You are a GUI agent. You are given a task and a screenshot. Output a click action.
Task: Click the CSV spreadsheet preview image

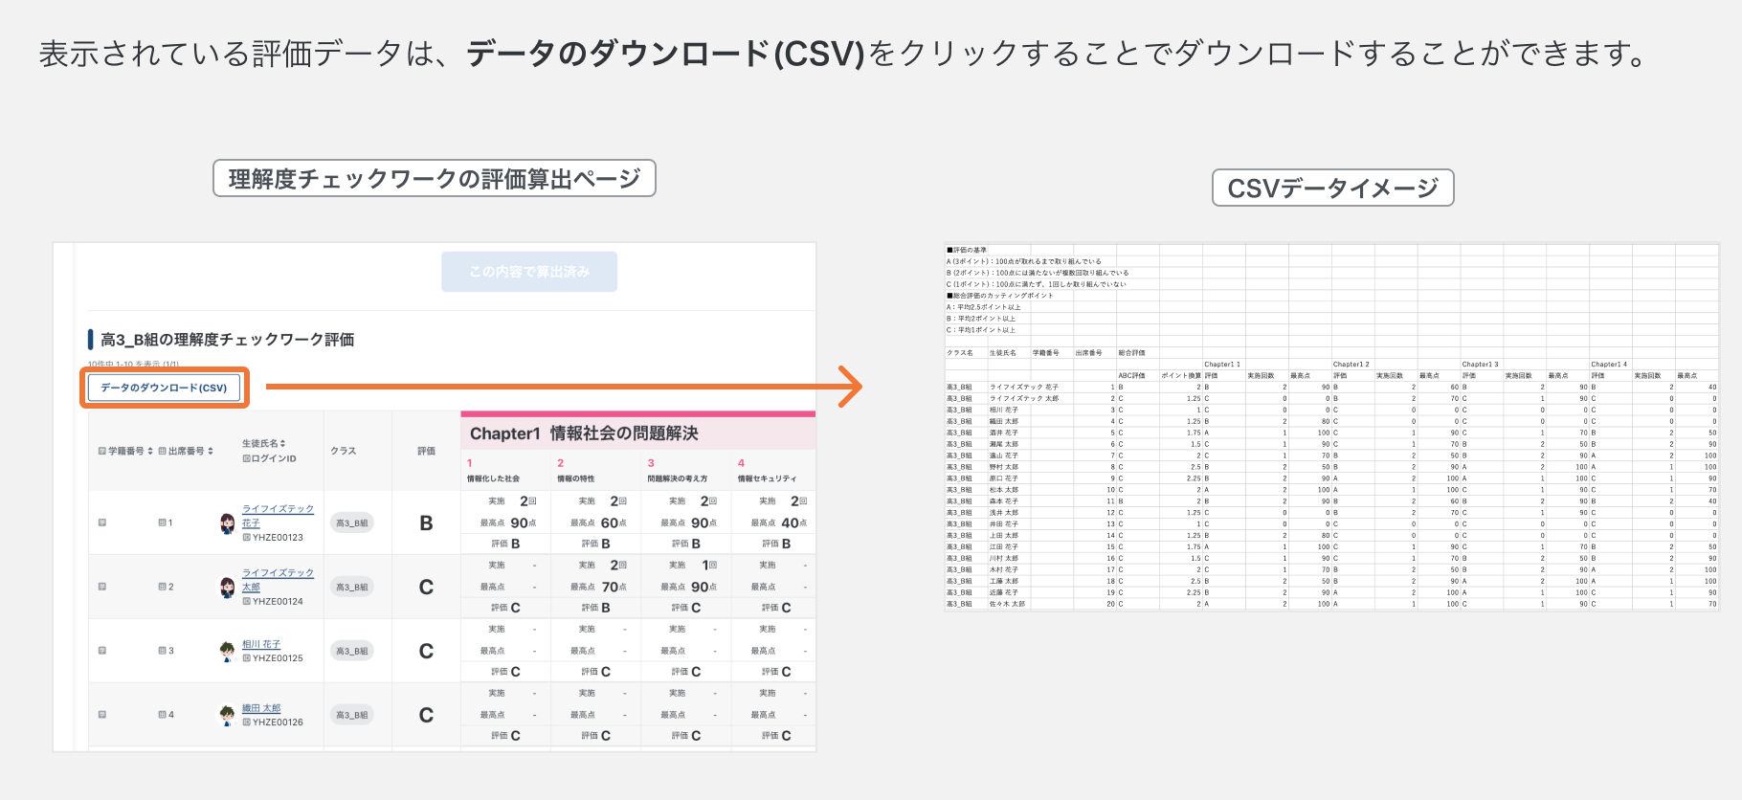pos(1331,427)
